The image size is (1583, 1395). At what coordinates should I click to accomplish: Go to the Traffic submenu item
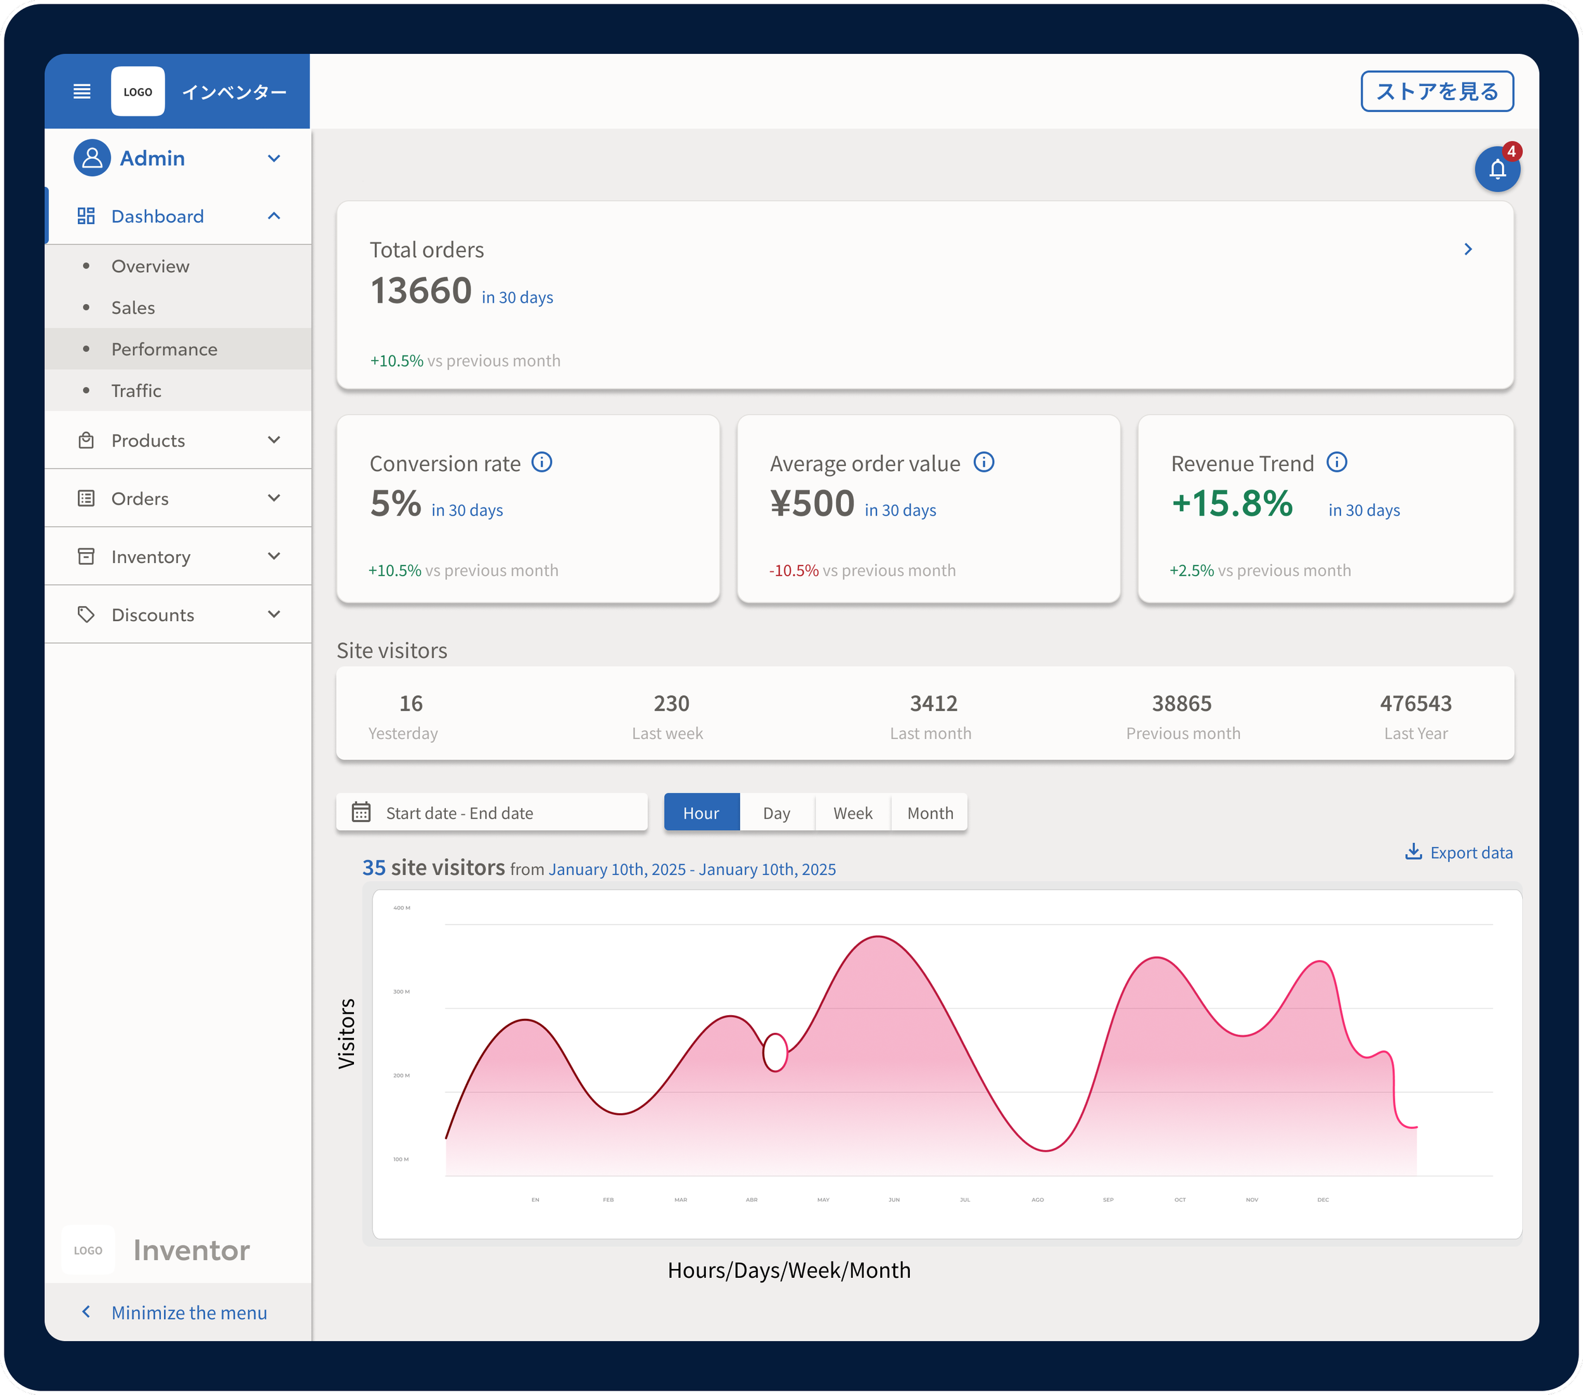tap(136, 390)
